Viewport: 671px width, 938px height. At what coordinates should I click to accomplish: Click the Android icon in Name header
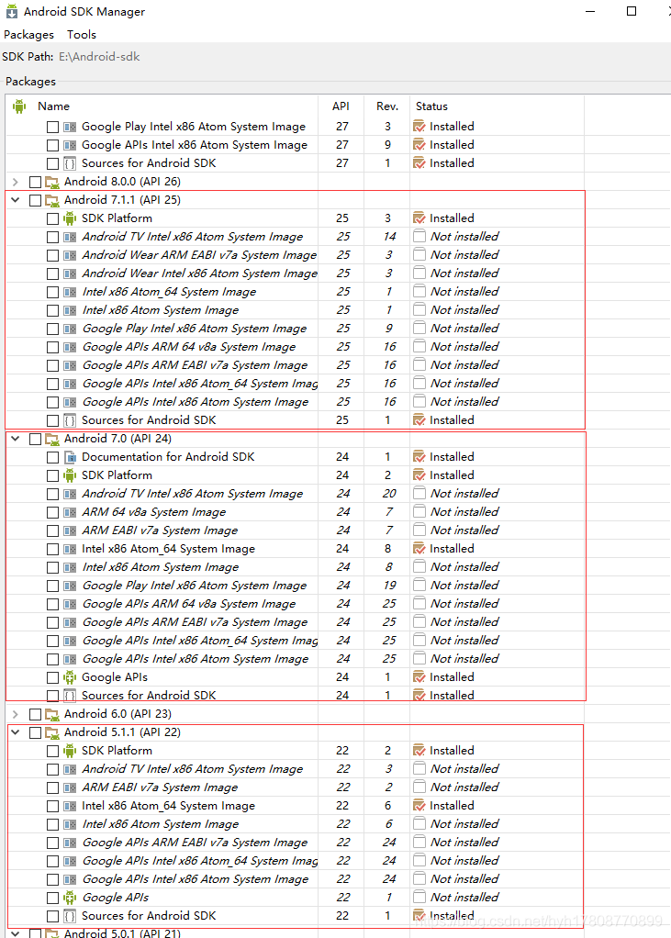(x=19, y=106)
